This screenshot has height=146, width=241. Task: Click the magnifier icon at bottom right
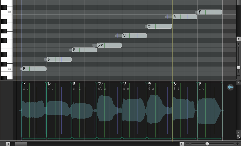click(x=238, y=137)
